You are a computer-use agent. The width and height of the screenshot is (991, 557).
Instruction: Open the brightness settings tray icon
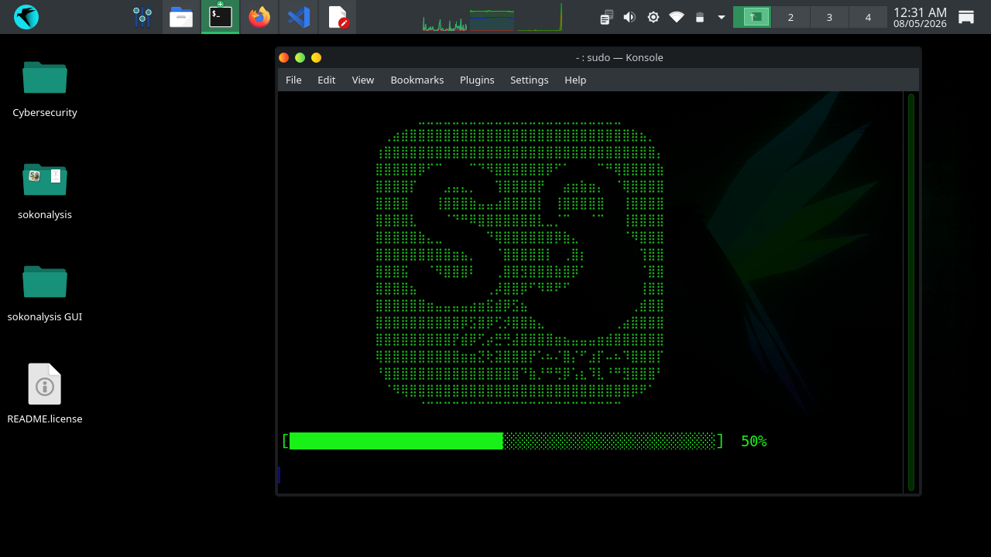click(x=653, y=17)
